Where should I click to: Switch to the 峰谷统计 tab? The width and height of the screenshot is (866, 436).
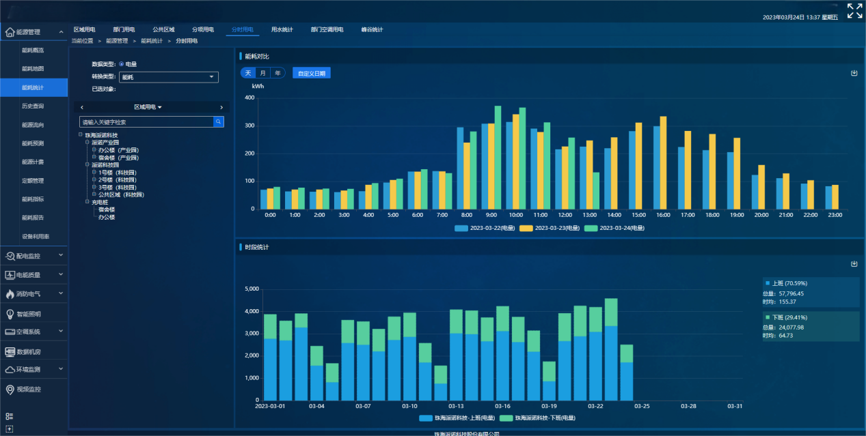[x=372, y=30]
